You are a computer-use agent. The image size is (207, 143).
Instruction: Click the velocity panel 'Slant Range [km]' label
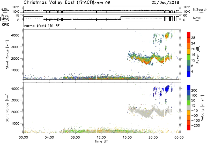[x=7, y=108]
